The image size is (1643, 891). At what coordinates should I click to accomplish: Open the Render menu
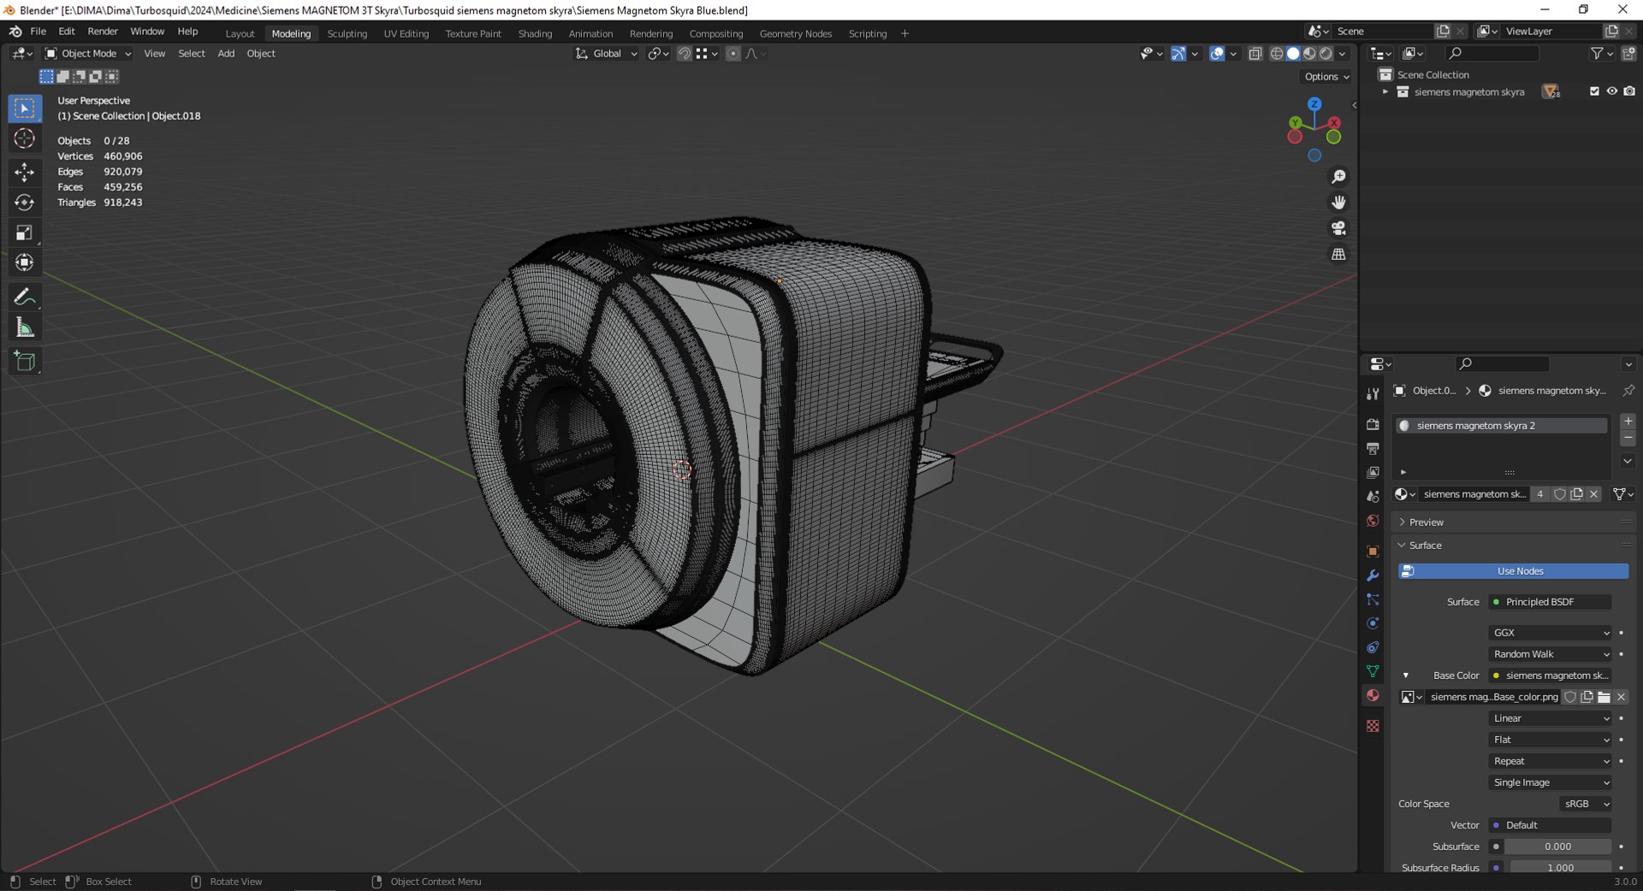coord(103,32)
